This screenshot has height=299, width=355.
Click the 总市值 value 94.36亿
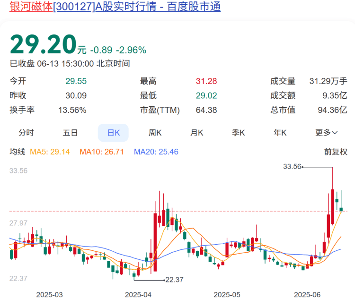(332, 110)
